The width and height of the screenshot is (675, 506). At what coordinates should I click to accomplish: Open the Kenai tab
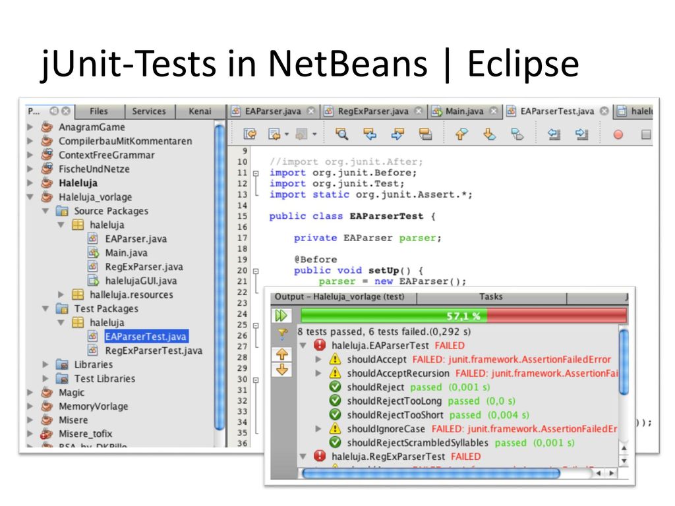200,111
